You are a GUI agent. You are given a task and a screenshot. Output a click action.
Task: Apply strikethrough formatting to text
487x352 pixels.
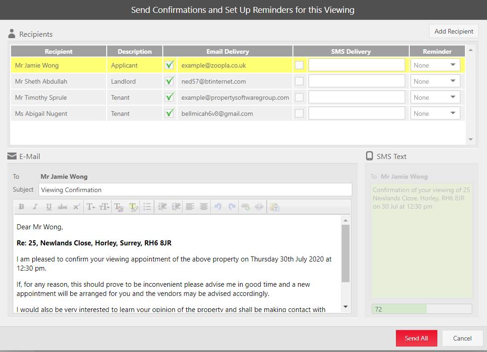click(x=63, y=207)
